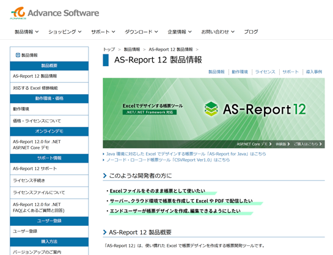The image size is (333, 255).
Task: Open the CSVReport Ver1.0 link
Action: pos(168,160)
